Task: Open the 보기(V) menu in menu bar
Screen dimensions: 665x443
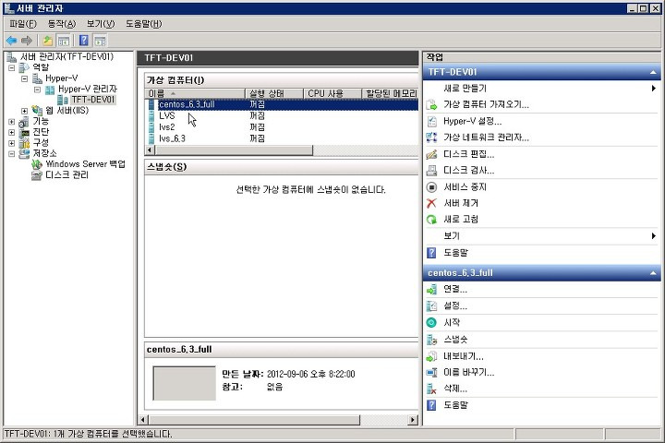Action: coord(101,24)
